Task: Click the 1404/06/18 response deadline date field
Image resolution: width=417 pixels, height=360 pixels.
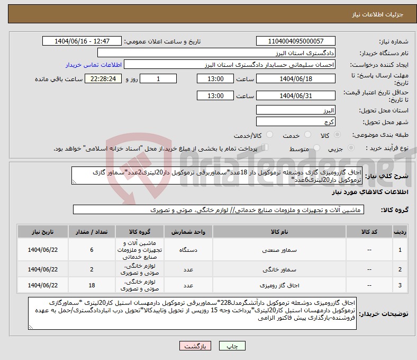Action: (x=296, y=78)
